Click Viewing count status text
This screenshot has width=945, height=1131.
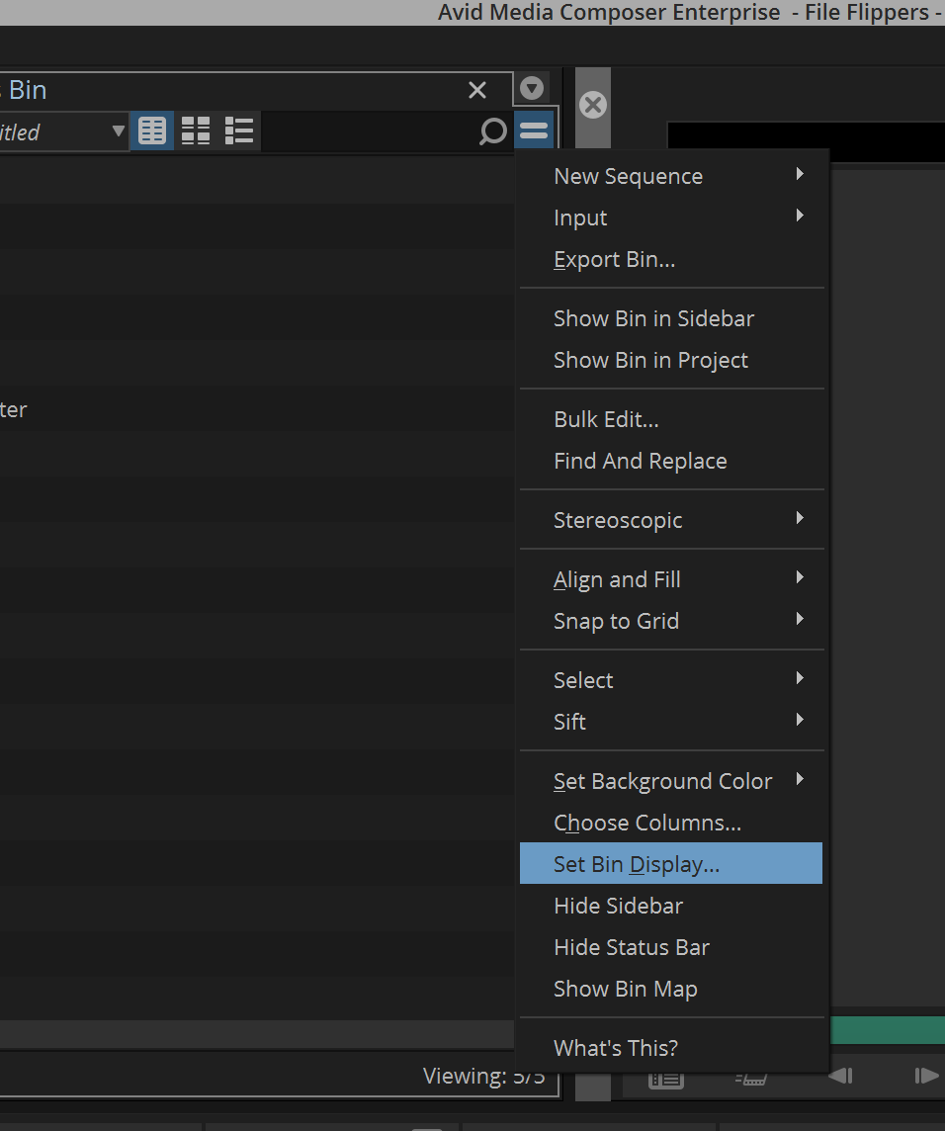coord(484,1077)
